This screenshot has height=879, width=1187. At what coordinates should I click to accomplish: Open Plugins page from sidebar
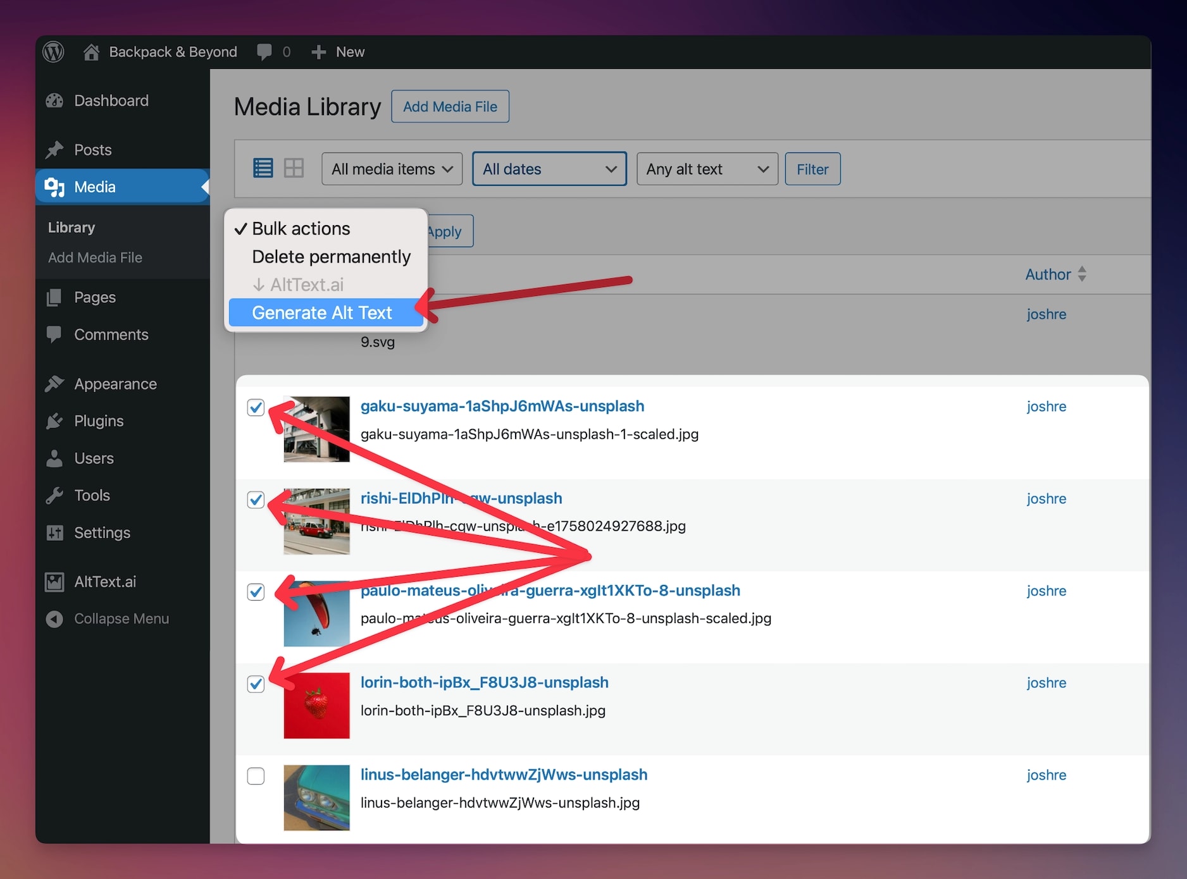99,421
